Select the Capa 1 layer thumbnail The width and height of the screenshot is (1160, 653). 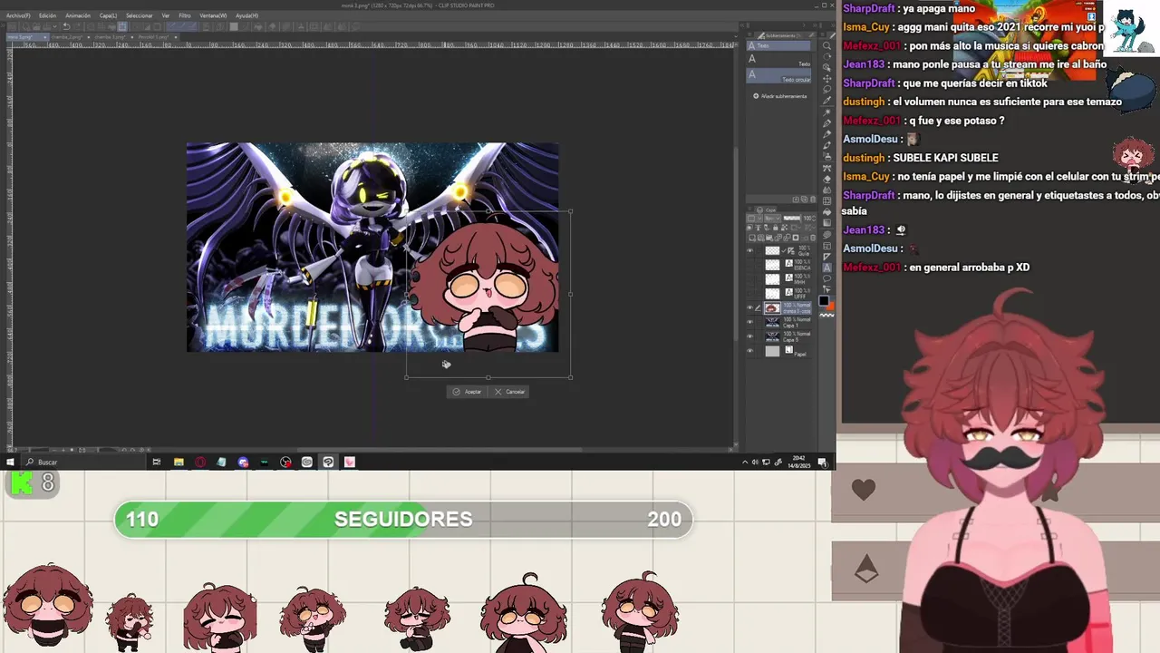pos(772,321)
